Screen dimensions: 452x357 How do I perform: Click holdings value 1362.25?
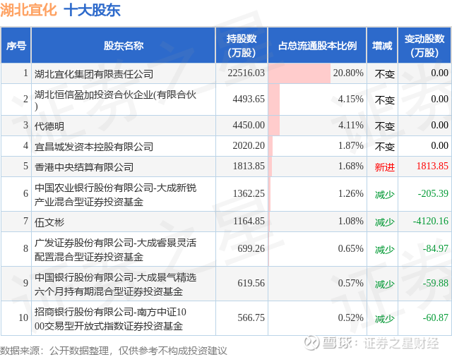249,193
